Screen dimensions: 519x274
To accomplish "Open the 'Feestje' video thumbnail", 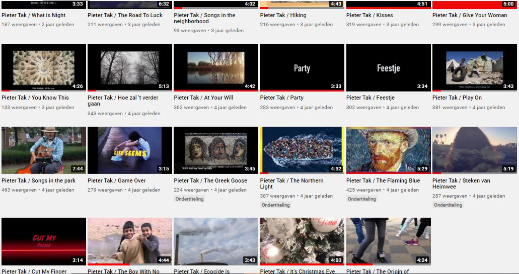I will 388,68.
